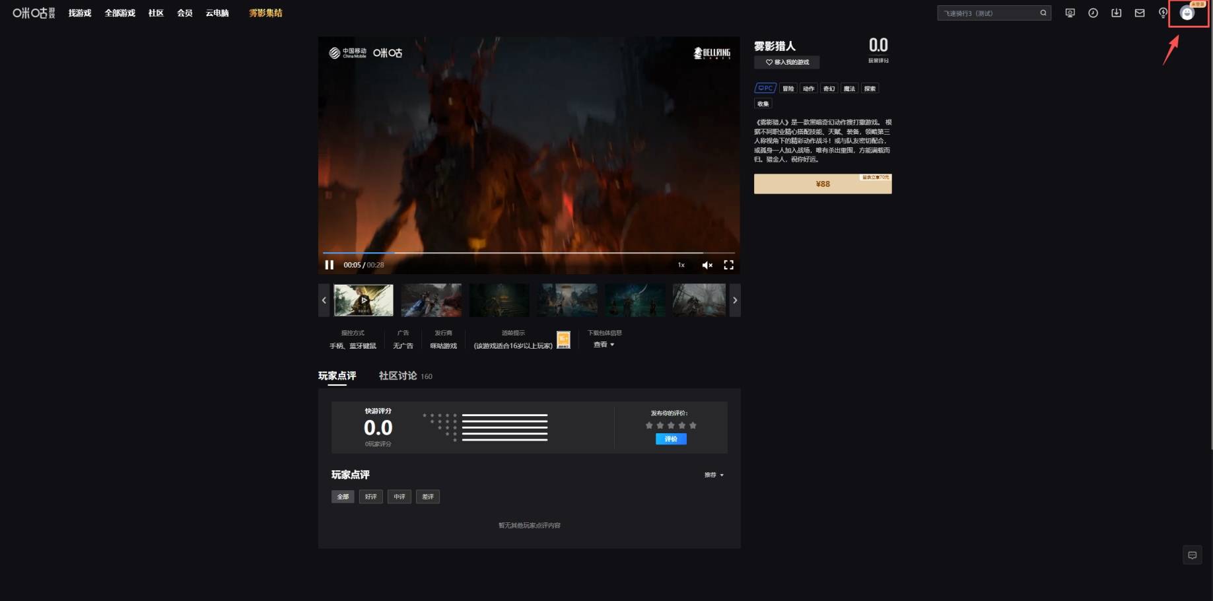The image size is (1213, 601).
Task: Click the 收集 genre tag
Action: coord(763,104)
